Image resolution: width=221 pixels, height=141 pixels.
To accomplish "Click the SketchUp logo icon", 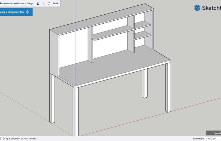I will (197, 8).
